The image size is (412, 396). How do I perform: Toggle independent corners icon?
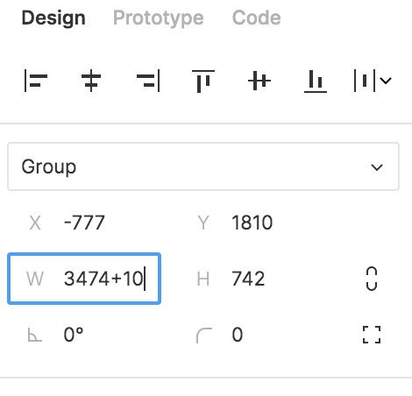372,335
